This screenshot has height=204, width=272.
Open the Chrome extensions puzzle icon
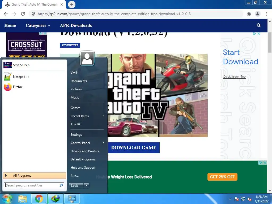(249, 14)
